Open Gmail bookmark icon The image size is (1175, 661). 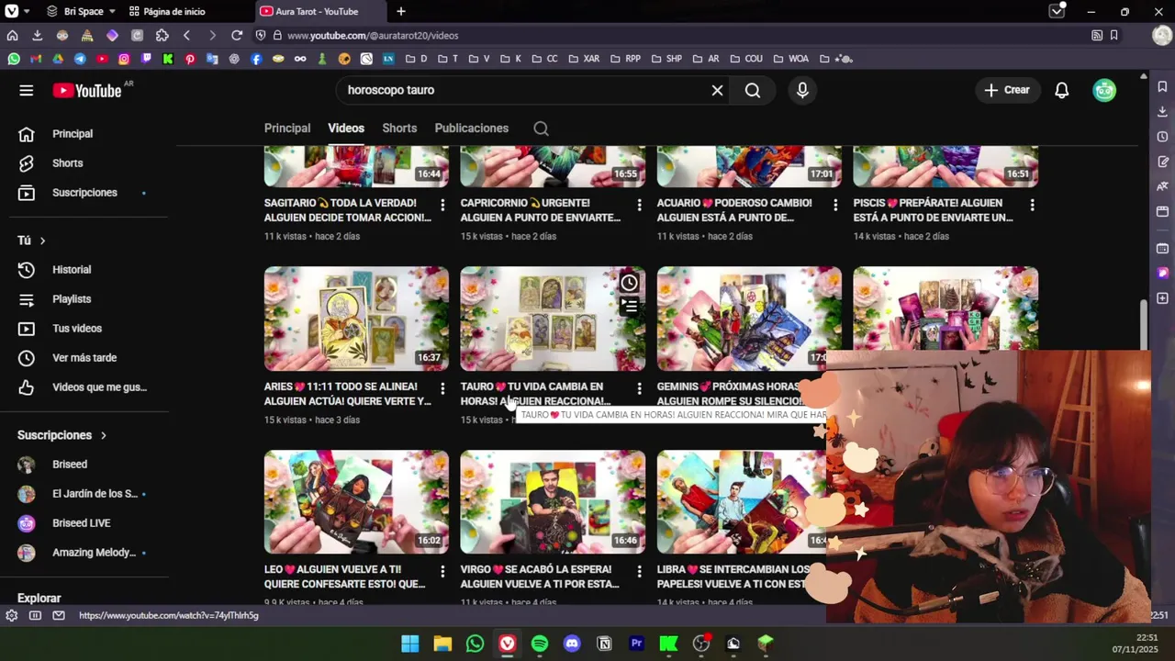pos(36,59)
